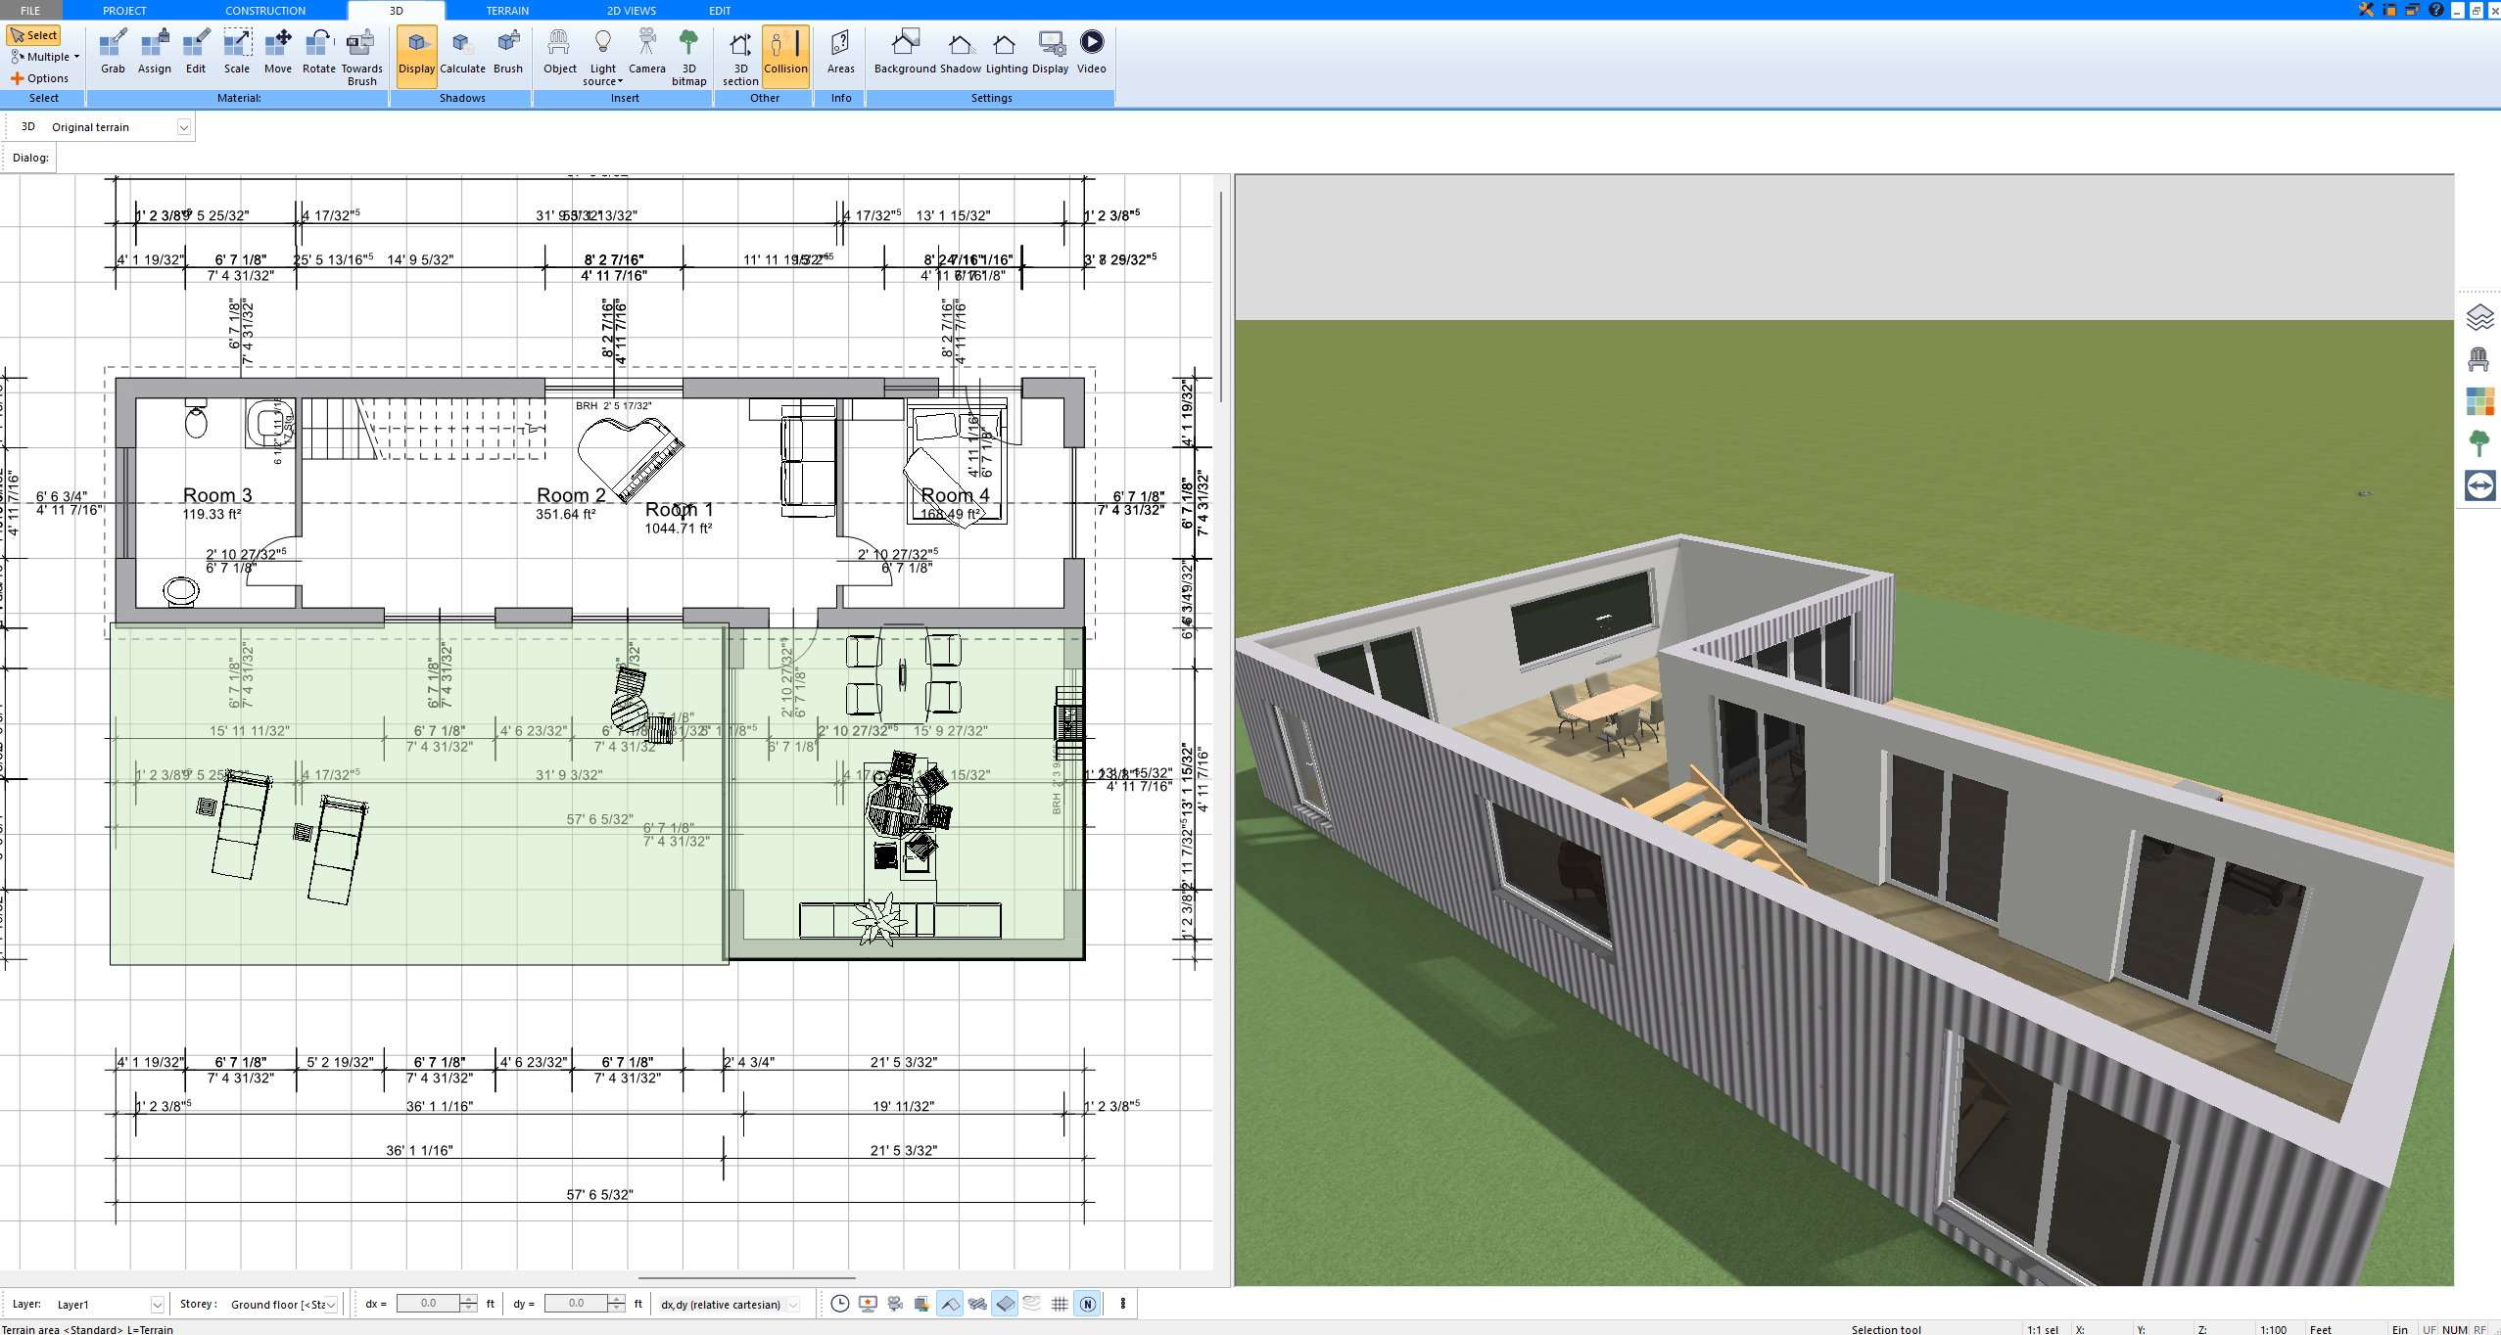Click the dy input field
This screenshot has height=1335, width=2501.
pos(576,1304)
